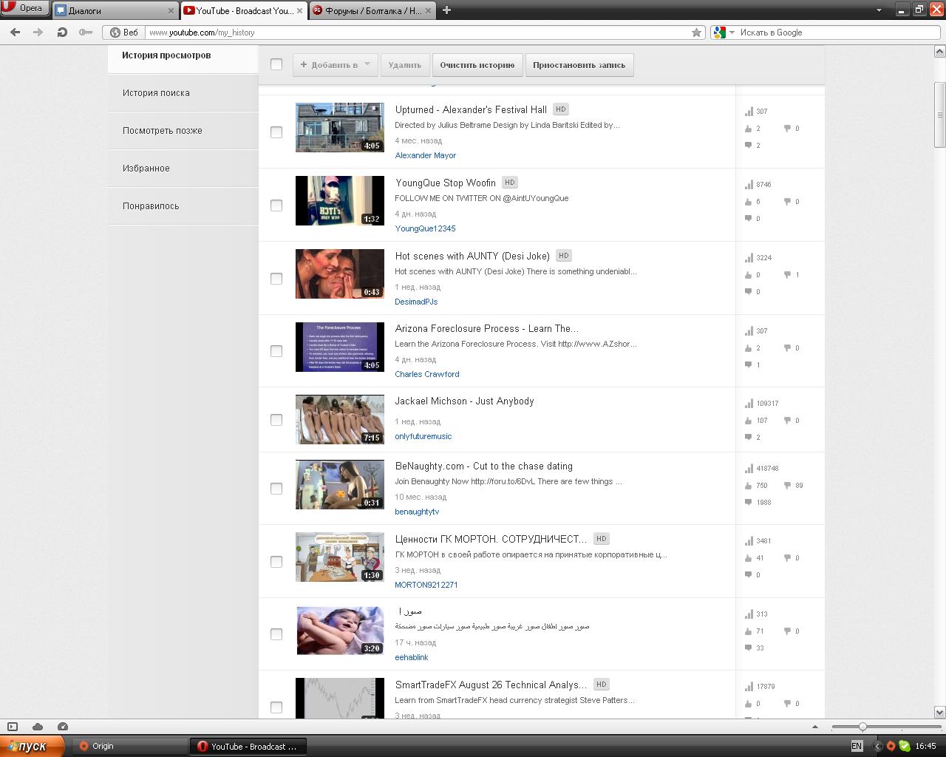Image resolution: width=946 pixels, height=757 pixels.
Task: Click the Opera Link cloud icon
Action: [38, 727]
